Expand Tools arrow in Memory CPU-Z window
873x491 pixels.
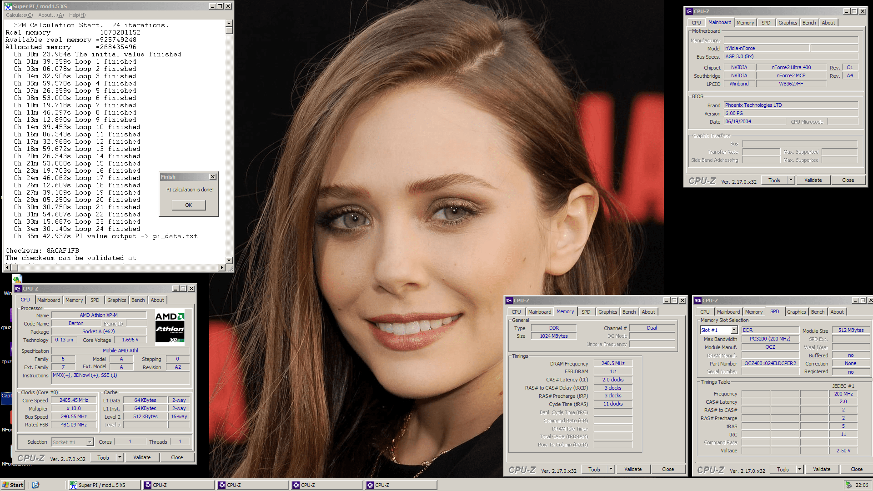click(611, 469)
